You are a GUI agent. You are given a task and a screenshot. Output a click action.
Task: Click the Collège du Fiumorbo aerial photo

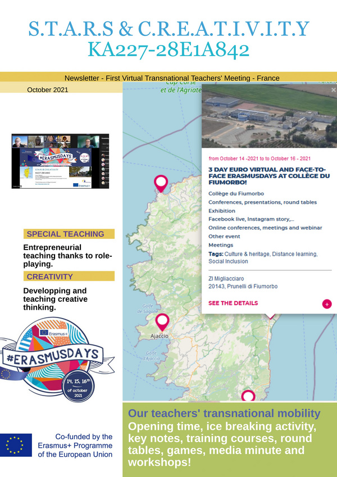[269, 116]
